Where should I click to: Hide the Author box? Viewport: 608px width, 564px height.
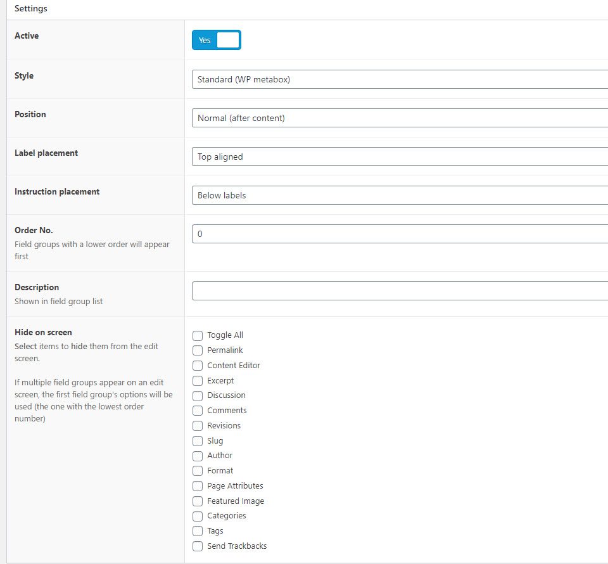197,456
